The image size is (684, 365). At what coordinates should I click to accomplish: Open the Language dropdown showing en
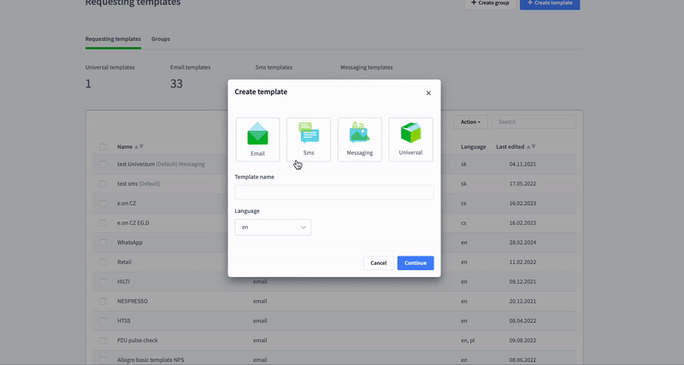273,227
